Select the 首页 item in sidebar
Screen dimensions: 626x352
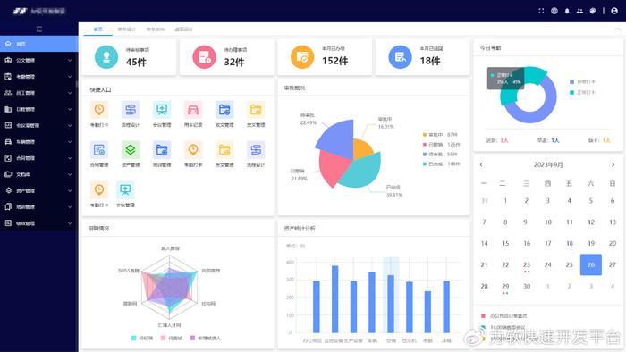[39, 44]
